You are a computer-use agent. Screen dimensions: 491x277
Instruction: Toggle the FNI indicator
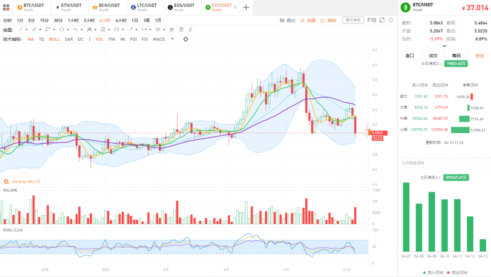coord(112,39)
